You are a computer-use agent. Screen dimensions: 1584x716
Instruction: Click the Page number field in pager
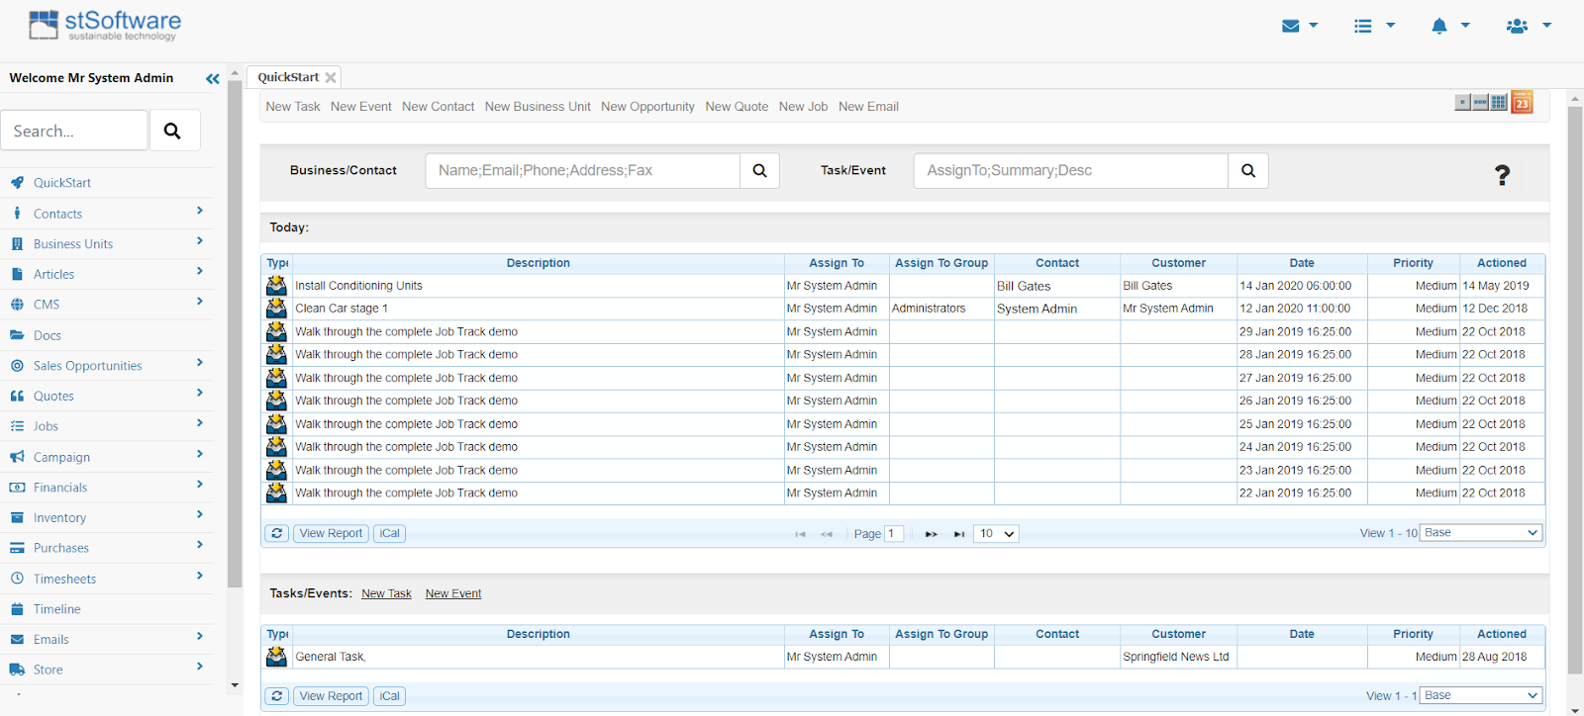(894, 534)
